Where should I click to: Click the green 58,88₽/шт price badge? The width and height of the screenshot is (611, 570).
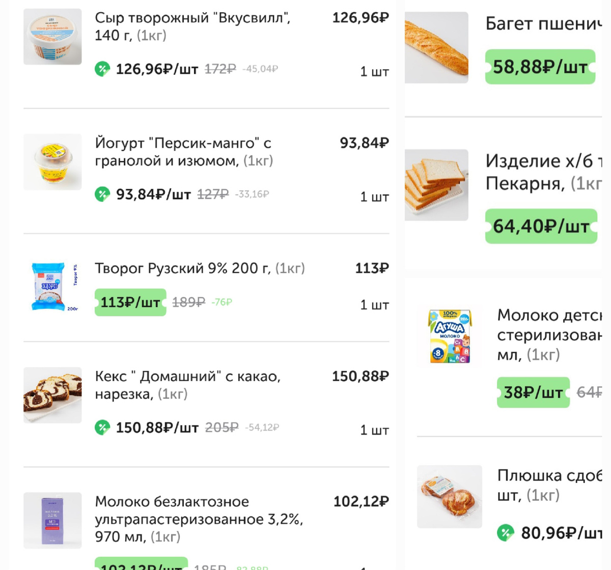point(540,67)
